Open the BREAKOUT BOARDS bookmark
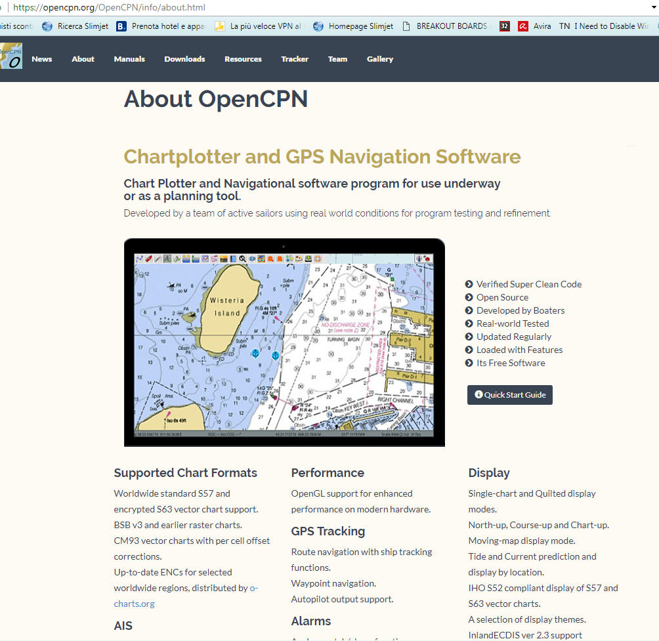This screenshot has height=641, width=659. pyautogui.click(x=446, y=26)
